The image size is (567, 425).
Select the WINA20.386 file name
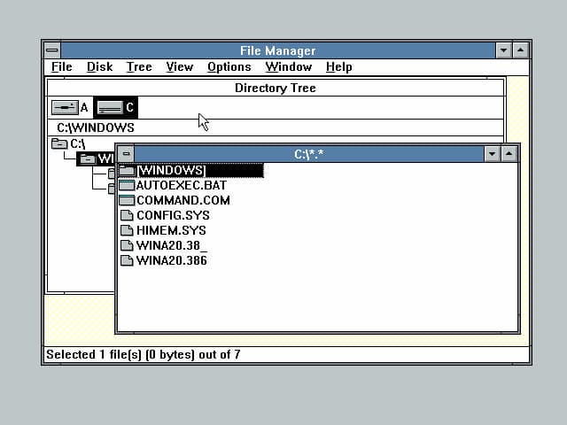(171, 260)
